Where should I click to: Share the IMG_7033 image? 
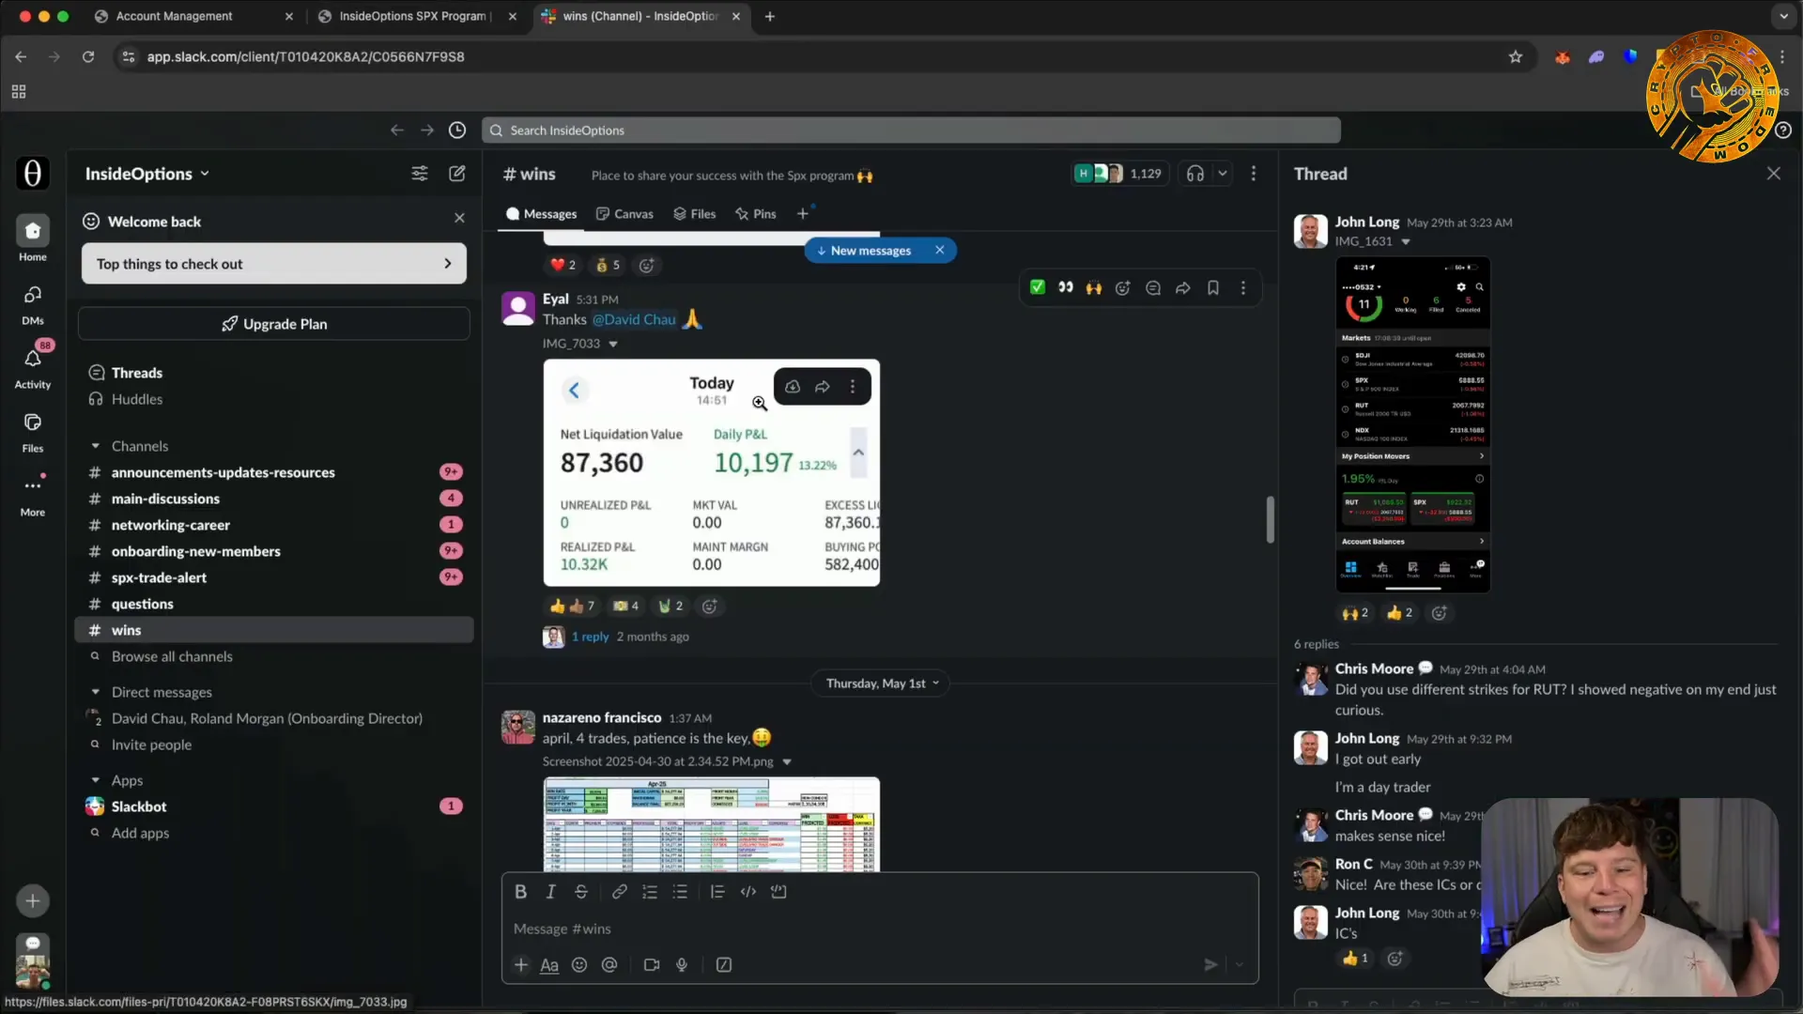coord(823,387)
